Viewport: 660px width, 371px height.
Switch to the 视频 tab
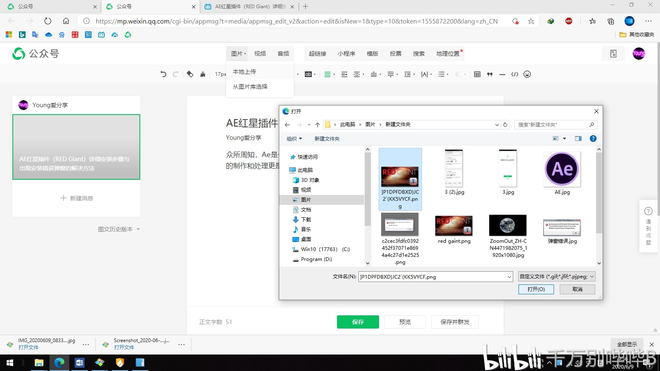(260, 54)
